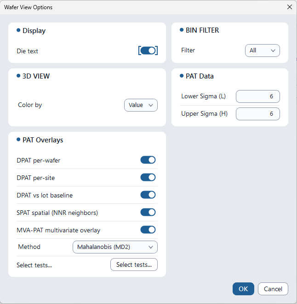Click the Lower Sigma (L) input field
The height and width of the screenshot is (304, 297).
[258, 96]
